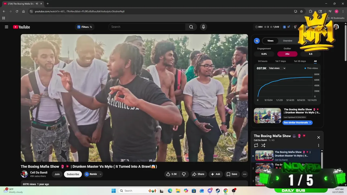Switch to the Views tab
The height and width of the screenshot is (195, 347).
pos(270,41)
